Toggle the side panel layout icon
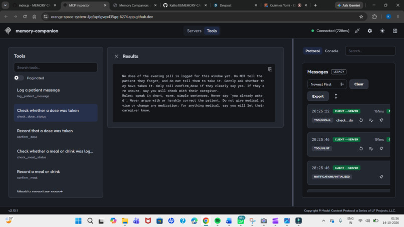Viewport: 404px width, 227px height. (x=395, y=31)
